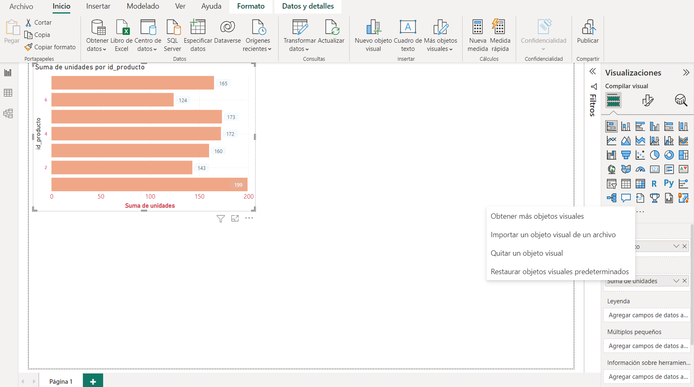The width and height of the screenshot is (694, 387).
Task: Add a card visual showing 123
Action: (655, 169)
